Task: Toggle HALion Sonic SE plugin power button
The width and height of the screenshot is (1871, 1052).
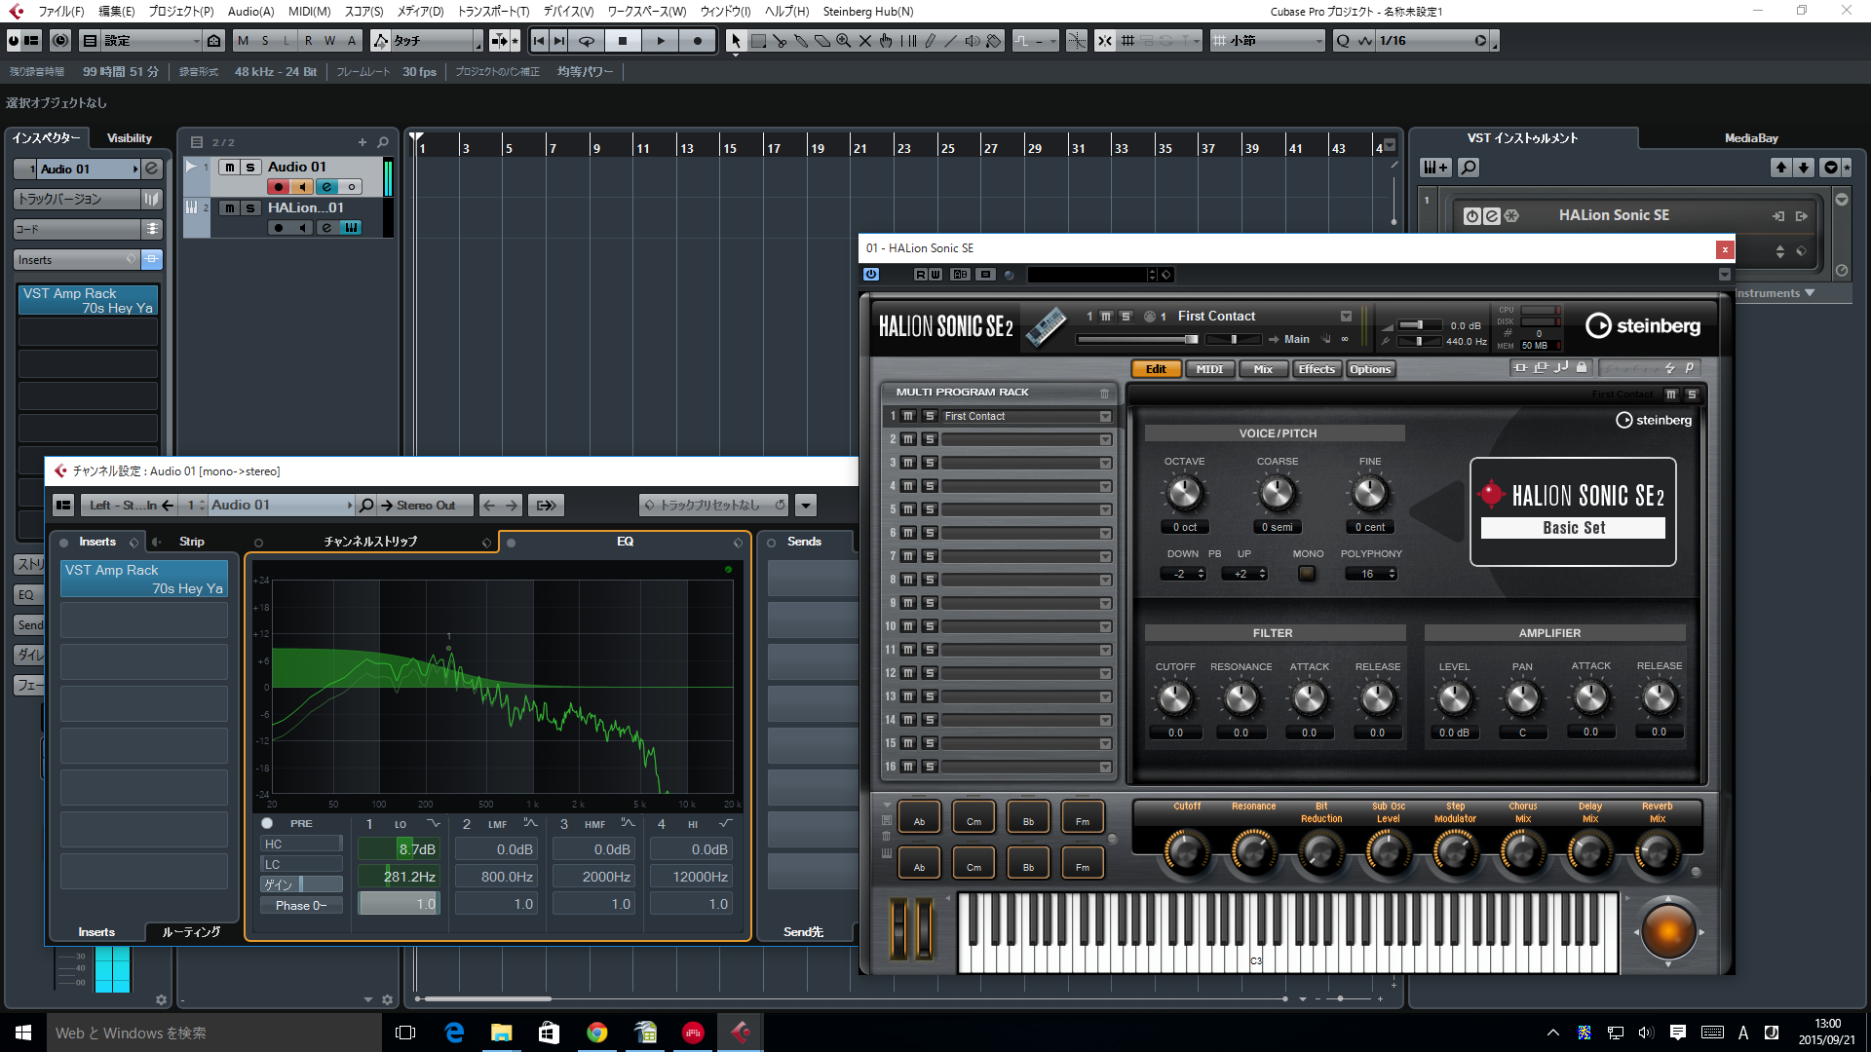Action: point(871,275)
